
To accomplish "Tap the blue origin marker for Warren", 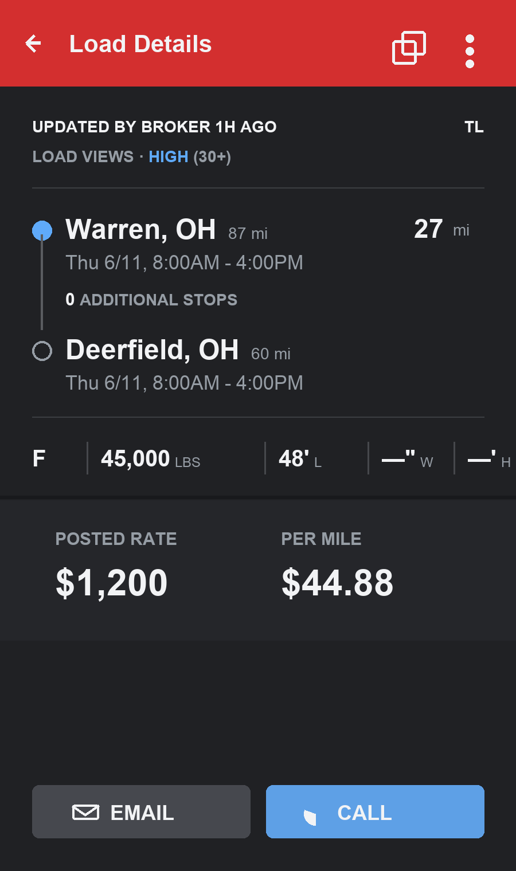I will 42,230.
